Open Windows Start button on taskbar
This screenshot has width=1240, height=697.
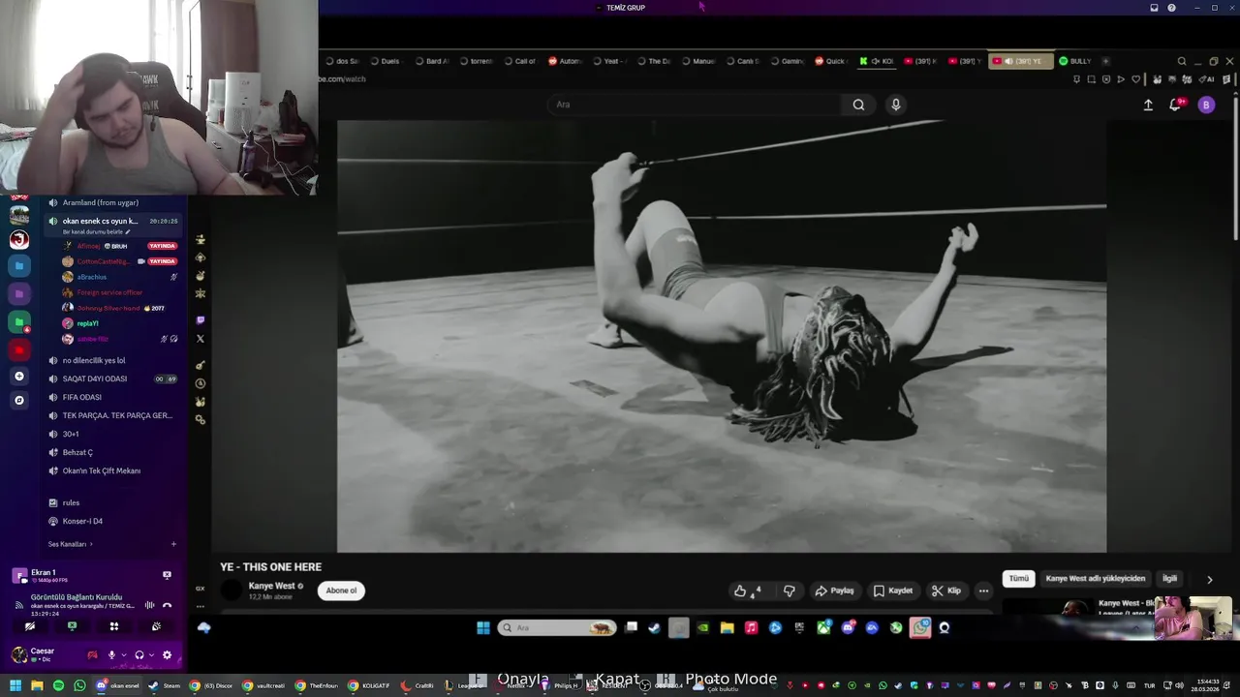[15, 685]
